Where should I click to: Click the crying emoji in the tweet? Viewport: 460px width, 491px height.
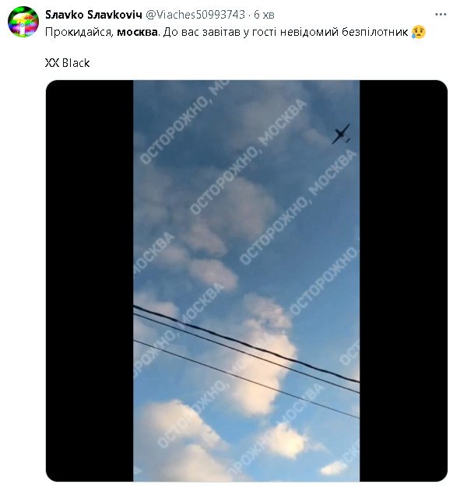[x=419, y=32]
